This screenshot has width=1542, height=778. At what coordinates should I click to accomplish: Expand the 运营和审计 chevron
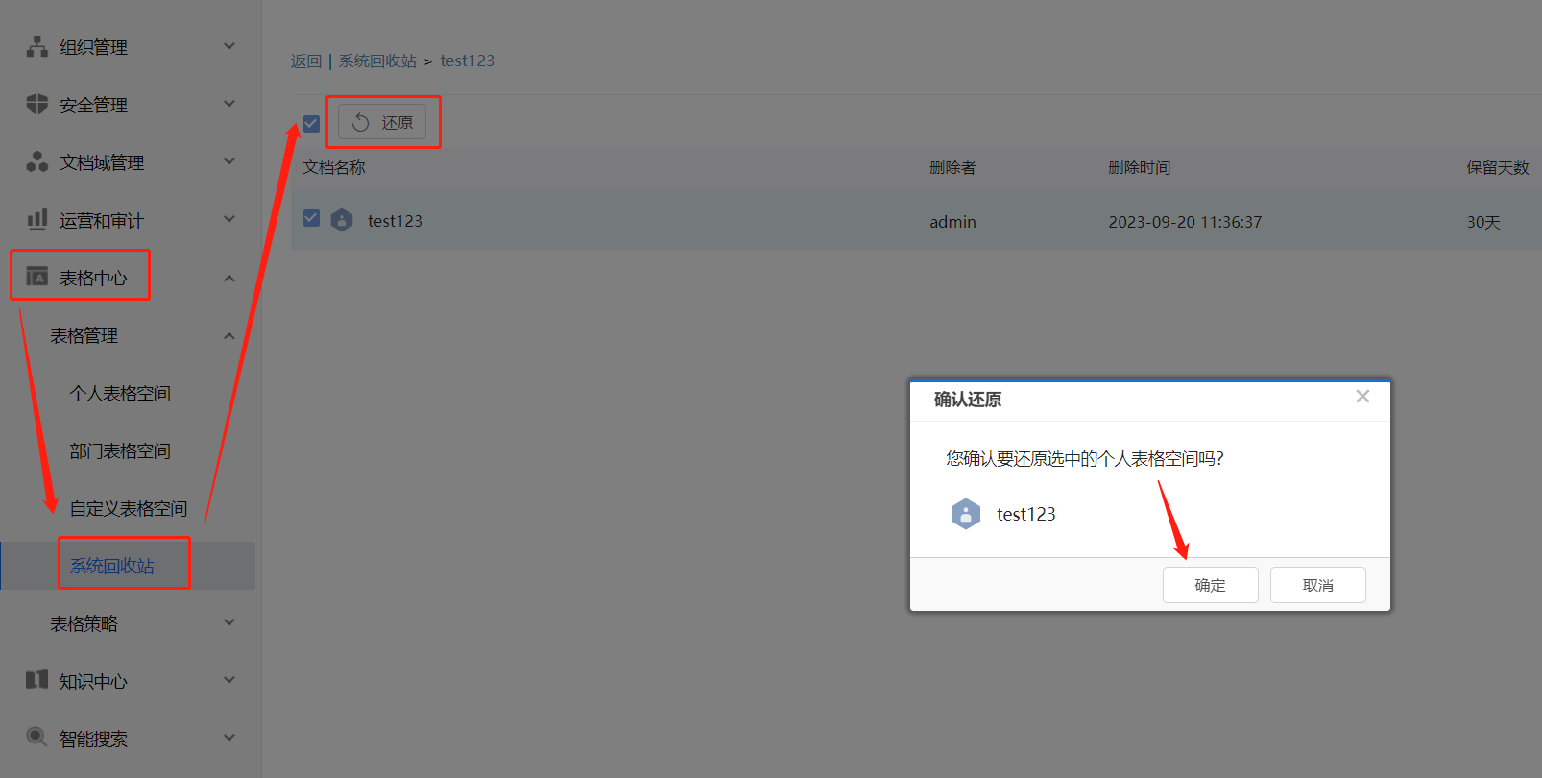click(x=229, y=219)
